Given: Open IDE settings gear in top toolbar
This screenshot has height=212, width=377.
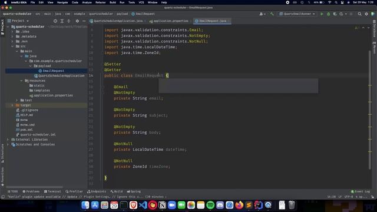Looking at the screenshot, I should pyautogui.click(x=366, y=14).
